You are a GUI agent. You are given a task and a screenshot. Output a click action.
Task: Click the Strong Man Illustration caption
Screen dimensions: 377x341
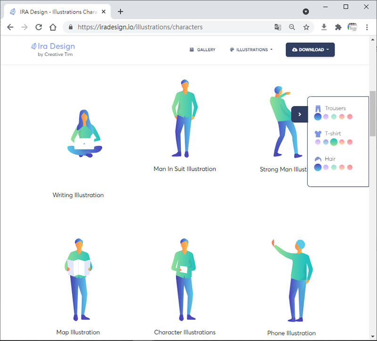tap(283, 169)
